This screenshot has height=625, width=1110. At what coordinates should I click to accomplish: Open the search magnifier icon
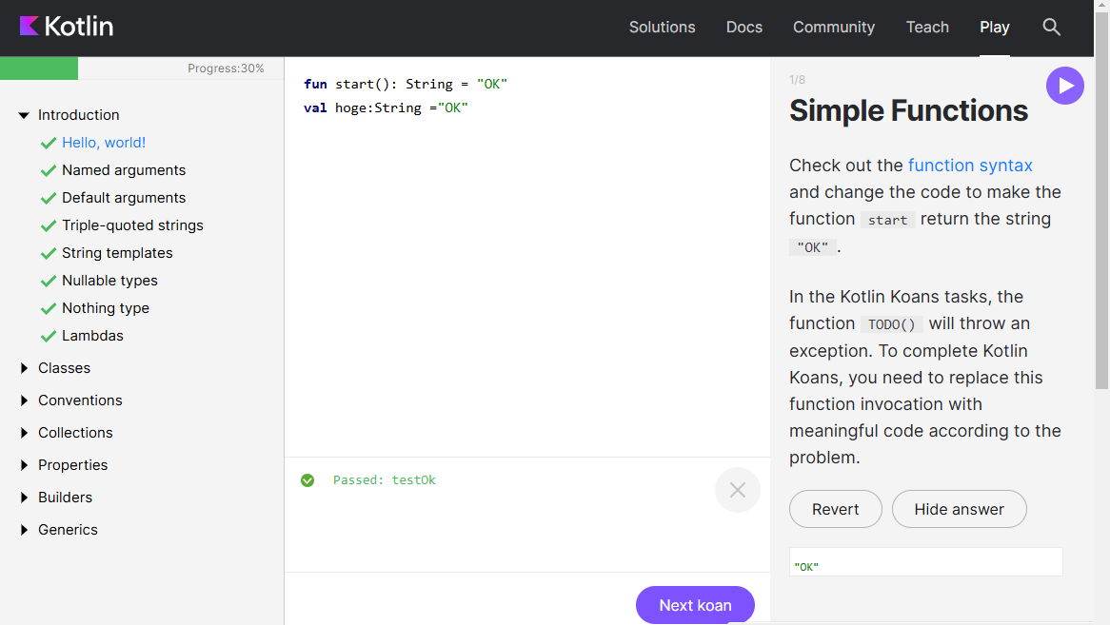1051,27
